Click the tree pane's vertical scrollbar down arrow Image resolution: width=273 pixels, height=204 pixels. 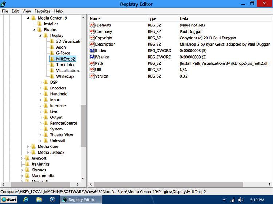click(x=83, y=179)
